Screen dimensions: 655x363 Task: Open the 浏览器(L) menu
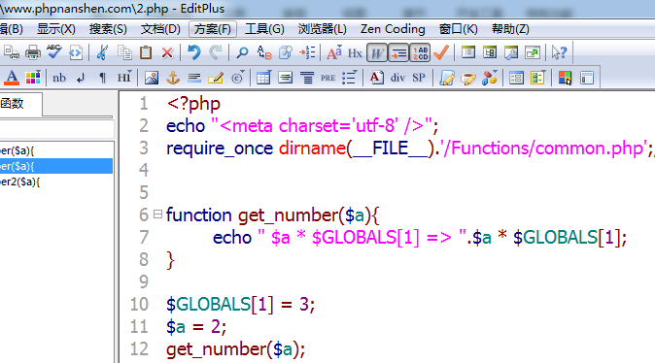click(322, 29)
